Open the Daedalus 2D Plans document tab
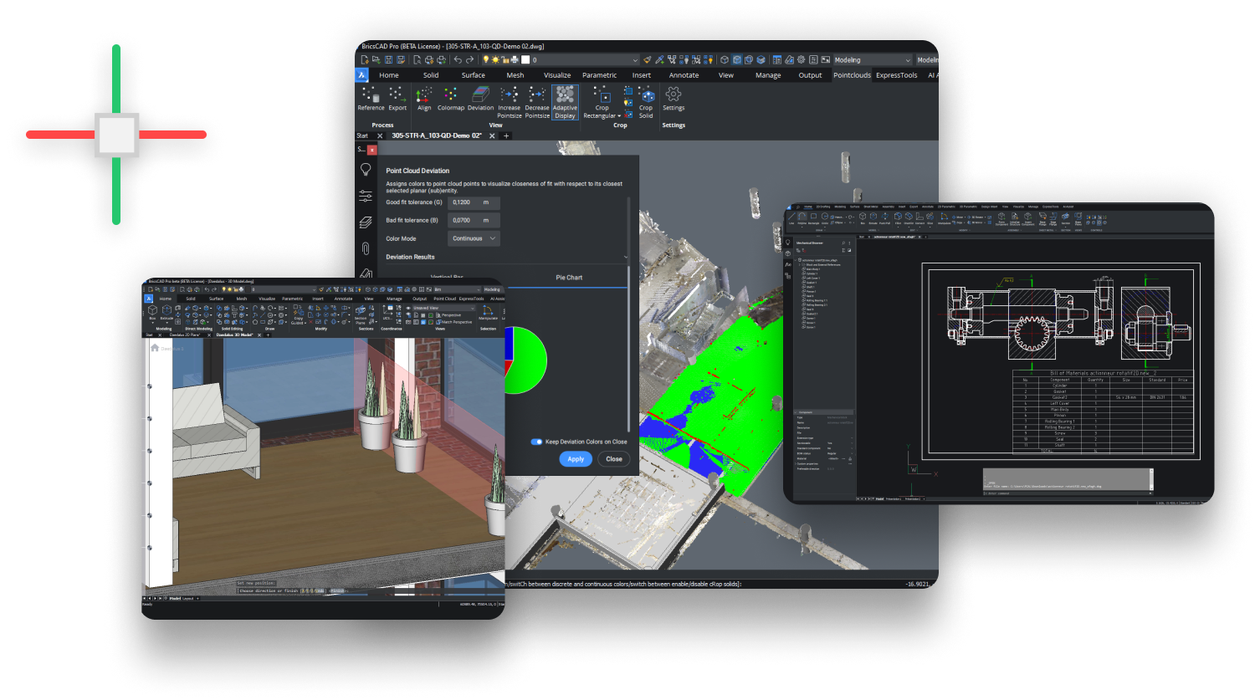This screenshot has width=1255, height=700. 185,335
